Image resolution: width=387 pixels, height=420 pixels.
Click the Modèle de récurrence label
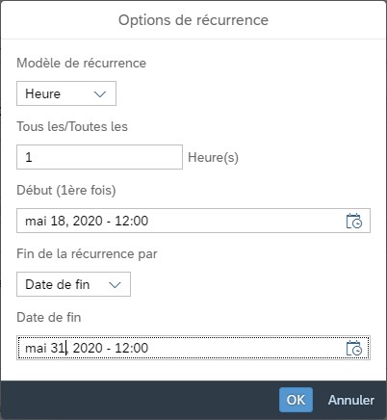(x=82, y=63)
